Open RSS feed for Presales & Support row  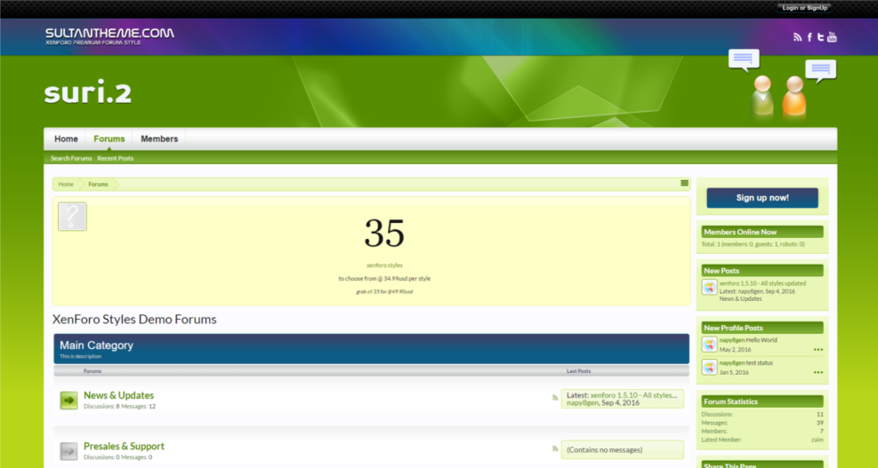pos(555,449)
